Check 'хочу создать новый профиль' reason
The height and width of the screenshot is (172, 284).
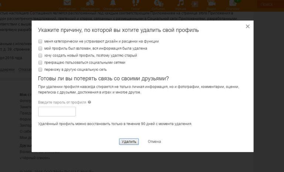[x=40, y=55]
